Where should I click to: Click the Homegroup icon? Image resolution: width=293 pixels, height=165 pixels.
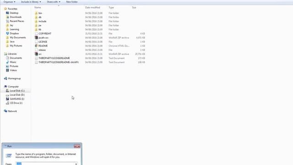5,78
